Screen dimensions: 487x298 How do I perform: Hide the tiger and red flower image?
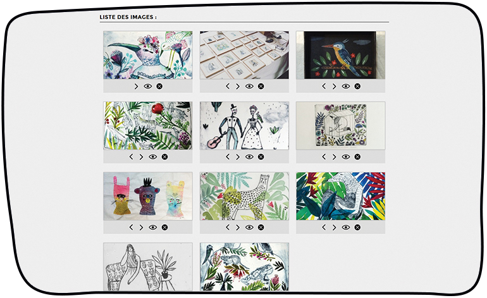point(153,157)
